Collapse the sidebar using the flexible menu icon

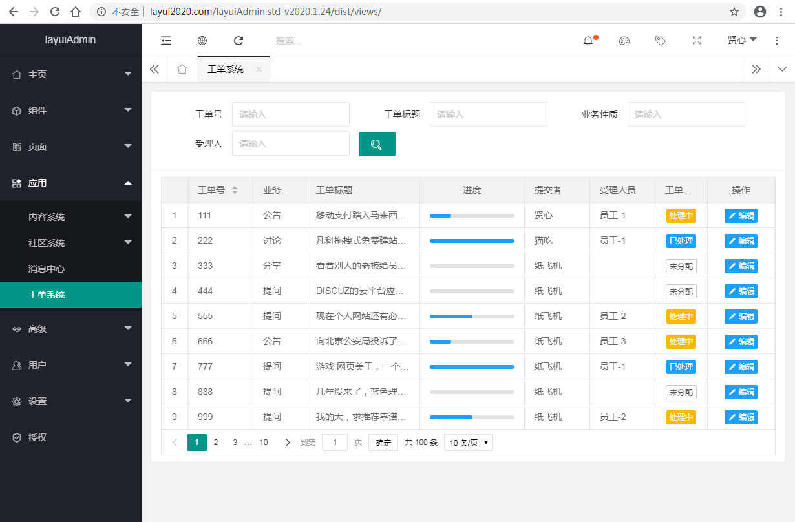coord(166,41)
